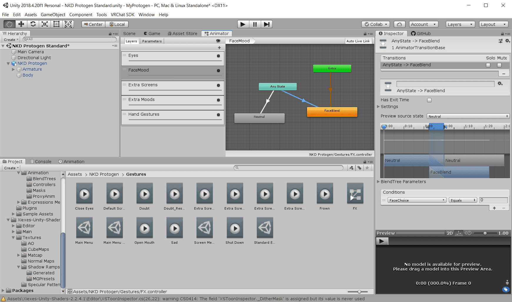The width and height of the screenshot is (512, 302).
Task: Toggle Center pivot mode
Action: [x=93, y=24]
